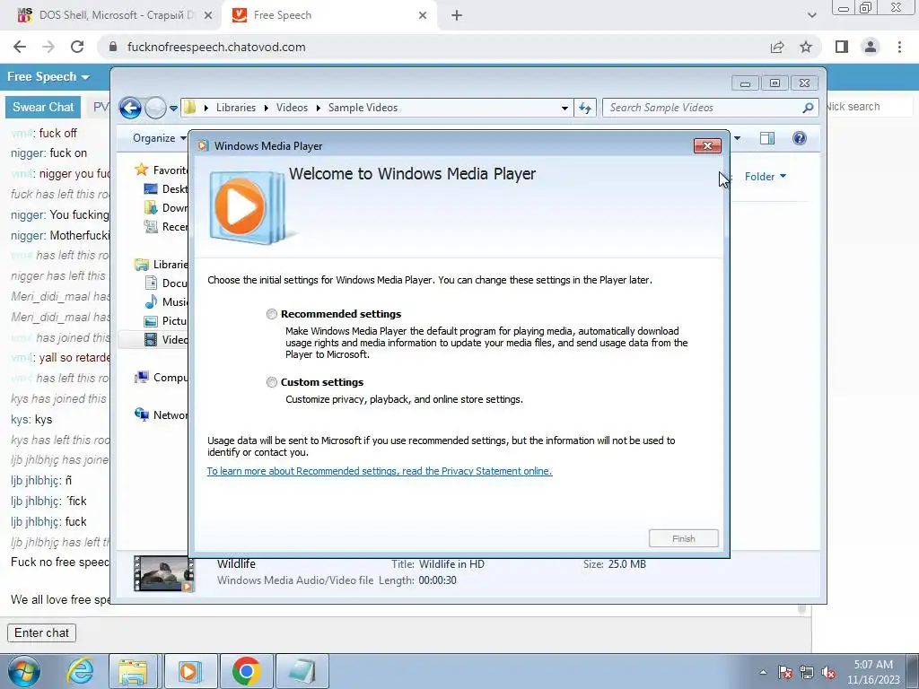Switch to the Swear Chat tab
Image resolution: width=919 pixels, height=689 pixels.
[x=43, y=108]
